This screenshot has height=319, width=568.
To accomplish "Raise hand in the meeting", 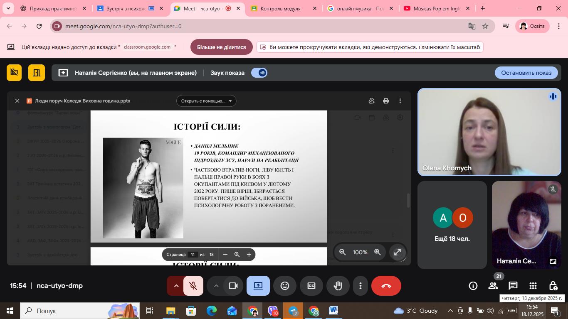I will [338, 286].
